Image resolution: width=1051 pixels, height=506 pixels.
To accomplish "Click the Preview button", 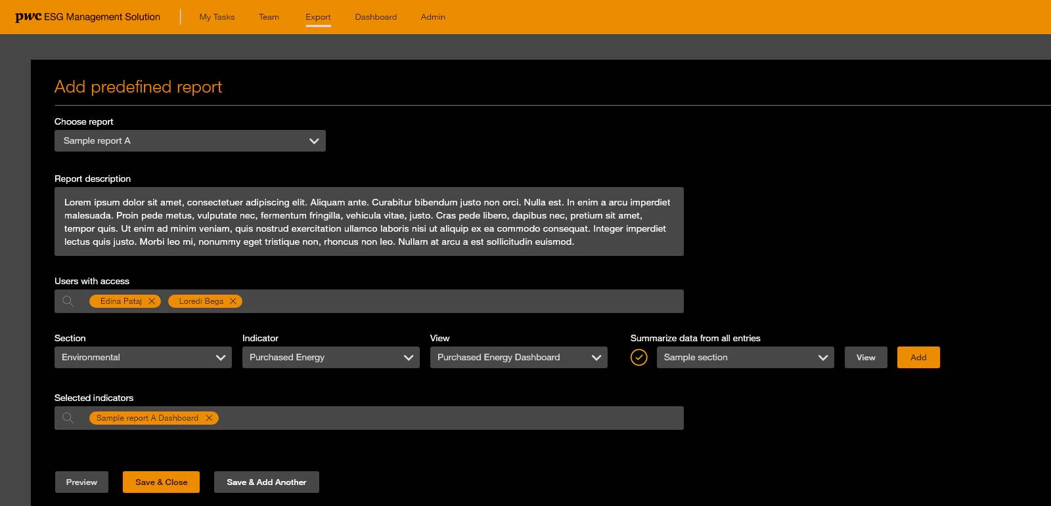I will tap(81, 482).
